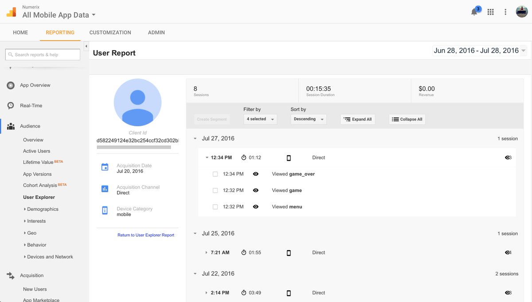Click the mobile device icon in 2:14 PM session
The image size is (532, 302).
[289, 293]
